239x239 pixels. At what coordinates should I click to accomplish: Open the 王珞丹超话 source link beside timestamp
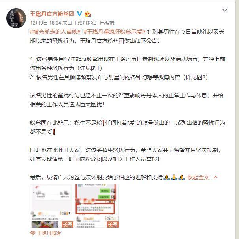(x=85, y=23)
